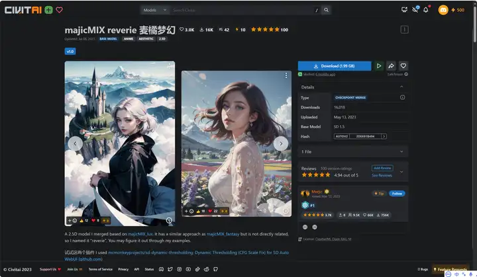Click the pink heart support icon in header
Viewport: 477px width, 277px height.
(60, 10)
